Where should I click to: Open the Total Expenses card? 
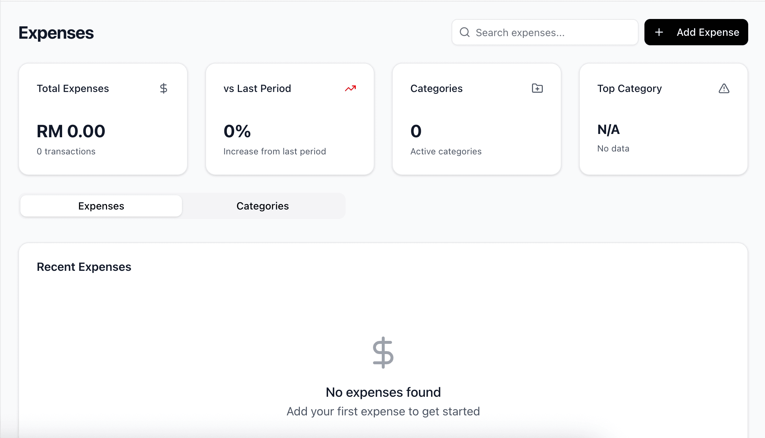(x=103, y=119)
